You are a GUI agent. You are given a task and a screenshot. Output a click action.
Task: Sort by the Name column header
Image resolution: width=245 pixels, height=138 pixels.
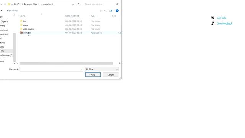(22, 16)
